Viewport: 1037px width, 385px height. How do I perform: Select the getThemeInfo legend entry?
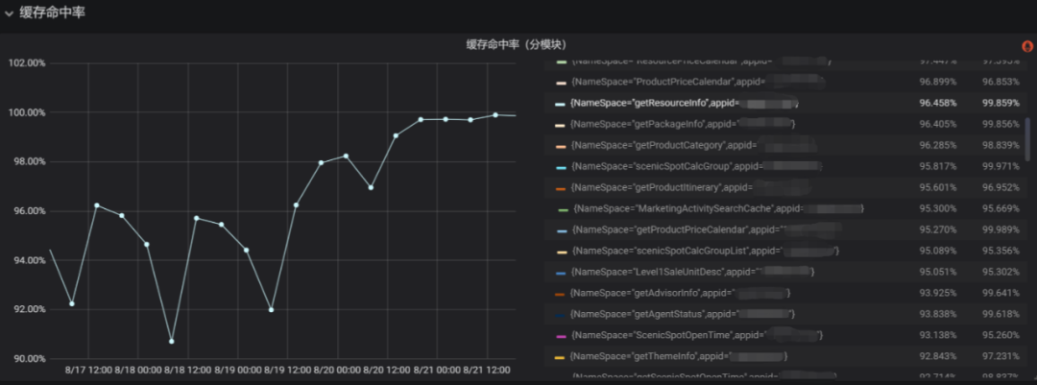point(679,356)
